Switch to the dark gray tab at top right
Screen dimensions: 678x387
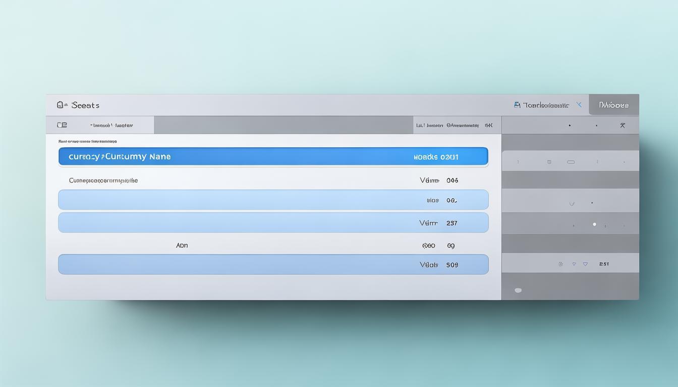coord(613,105)
